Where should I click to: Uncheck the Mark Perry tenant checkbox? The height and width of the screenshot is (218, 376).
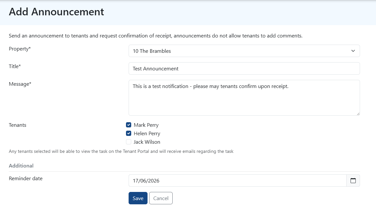point(129,125)
